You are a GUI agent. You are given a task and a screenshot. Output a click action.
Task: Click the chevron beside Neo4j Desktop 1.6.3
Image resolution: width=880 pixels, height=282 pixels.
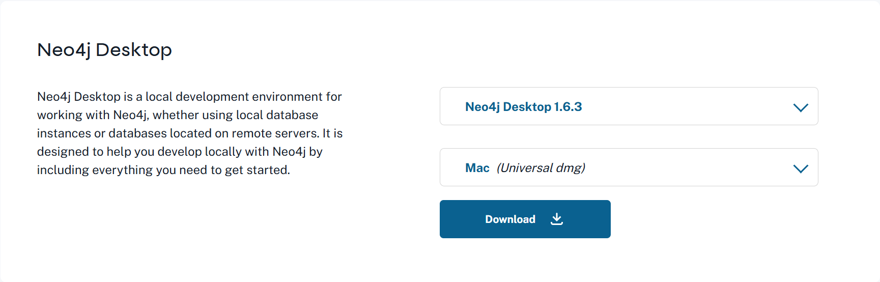801,107
